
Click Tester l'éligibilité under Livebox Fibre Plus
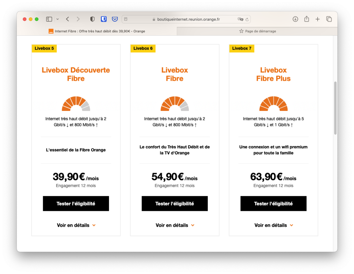pyautogui.click(x=273, y=203)
